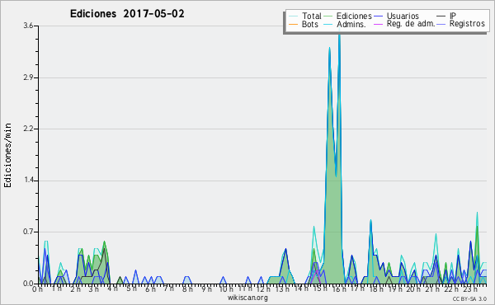This screenshot has height=305, width=495.
Task: Click the 'Bots' legend label
Action: coord(309,24)
